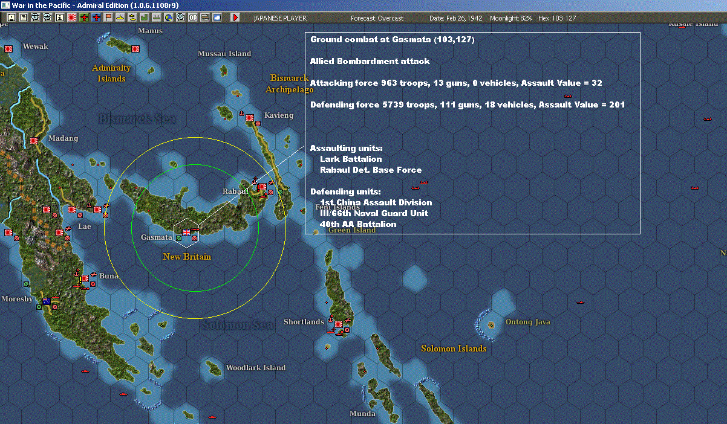Click the Japanese flag unit at Wewak
This screenshot has width=727, height=424.
tap(8, 49)
